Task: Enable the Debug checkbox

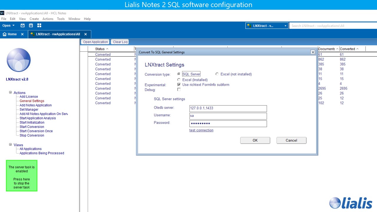Action: coord(179,90)
